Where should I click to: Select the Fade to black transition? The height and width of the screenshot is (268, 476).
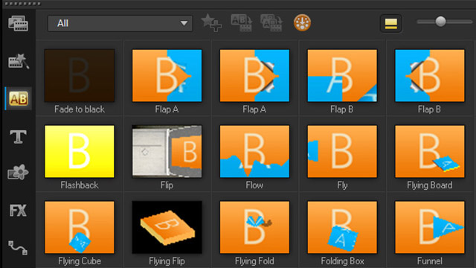point(80,81)
